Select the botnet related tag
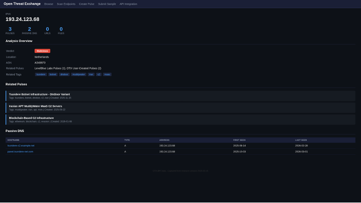361x203 pixels. click(x=53, y=74)
